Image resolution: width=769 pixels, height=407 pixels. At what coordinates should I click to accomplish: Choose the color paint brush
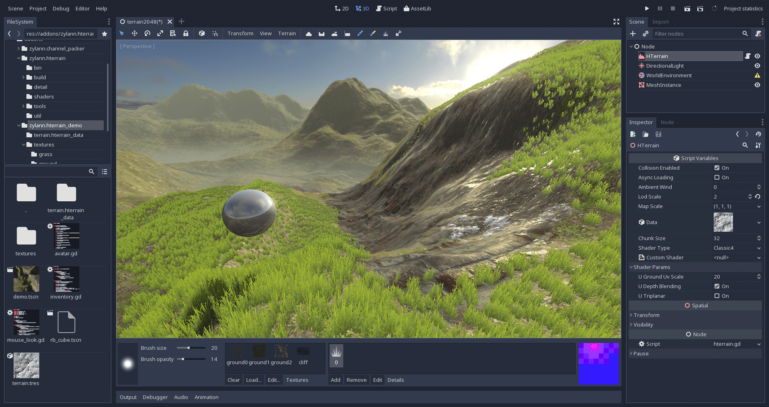pyautogui.click(x=373, y=34)
